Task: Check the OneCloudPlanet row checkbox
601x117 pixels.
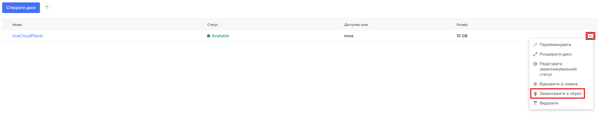Action: (7, 36)
